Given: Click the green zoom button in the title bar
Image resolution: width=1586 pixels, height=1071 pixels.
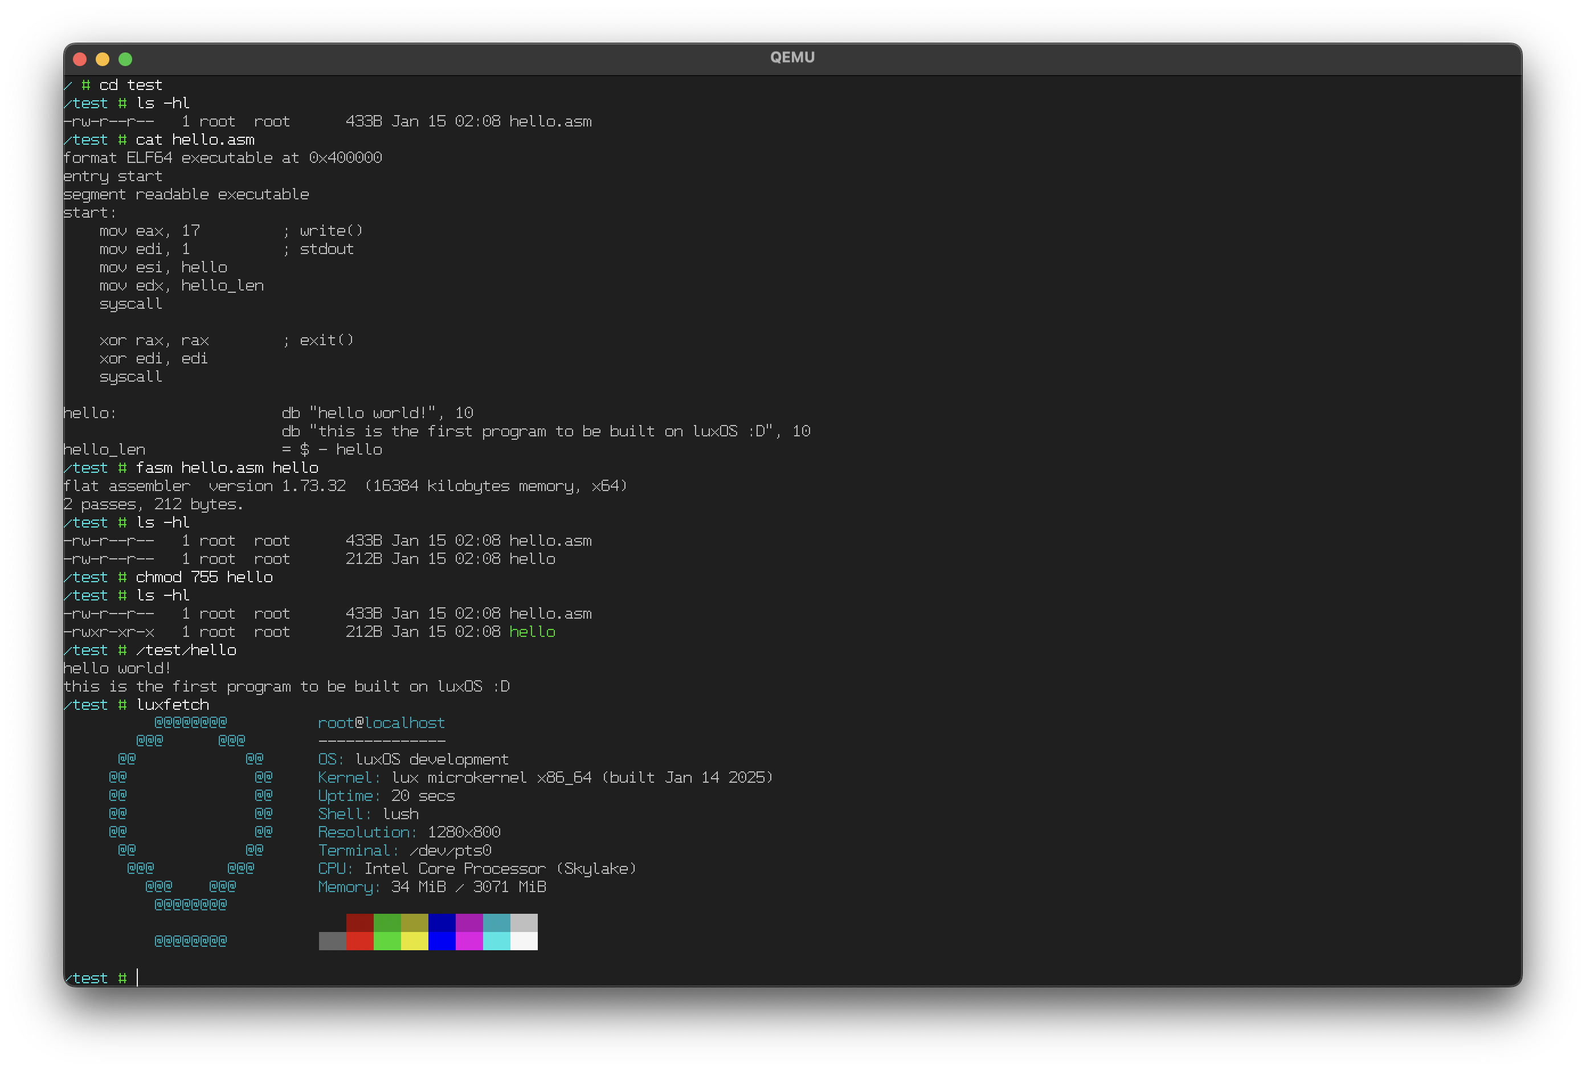Looking at the screenshot, I should tap(125, 59).
